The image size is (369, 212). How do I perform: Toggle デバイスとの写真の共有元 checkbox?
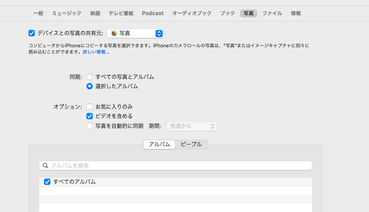point(32,33)
